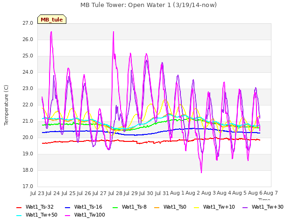Viewport: 299px width, 224px height.
Task: Click the magenta peak near Jul 28
Action: coord(114,32)
